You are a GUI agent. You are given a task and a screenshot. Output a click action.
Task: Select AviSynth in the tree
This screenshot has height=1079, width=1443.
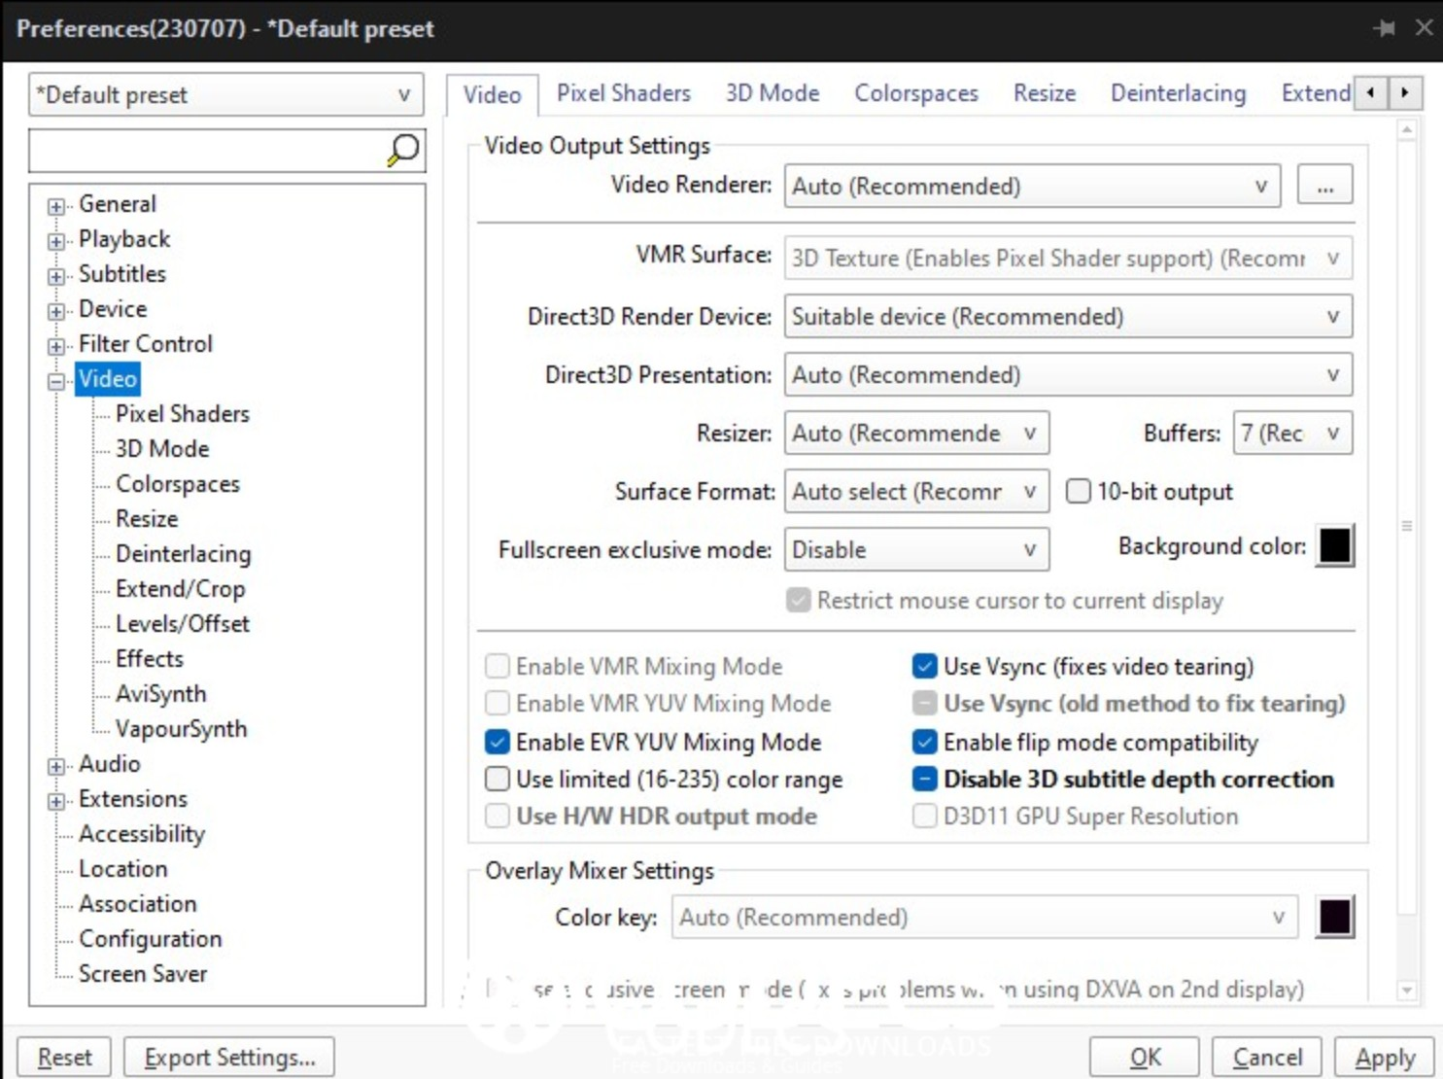[161, 693]
